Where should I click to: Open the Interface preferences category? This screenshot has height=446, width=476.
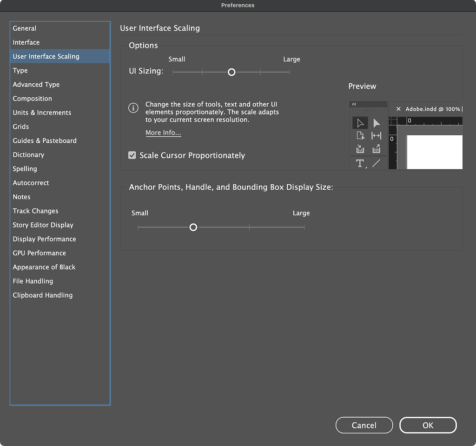60,42
